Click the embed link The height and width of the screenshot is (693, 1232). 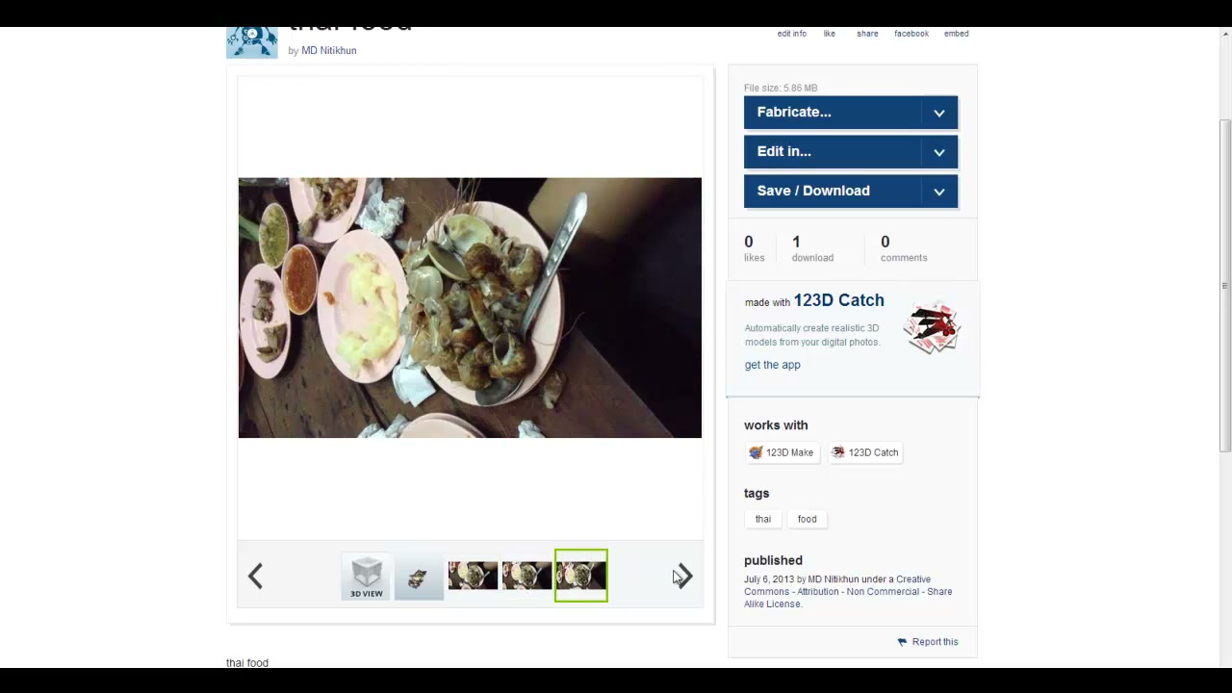click(x=956, y=34)
